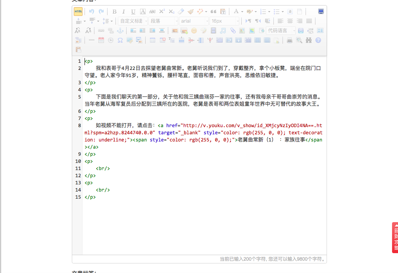Toggle bold formatting
The image size is (398, 273).
(114, 12)
